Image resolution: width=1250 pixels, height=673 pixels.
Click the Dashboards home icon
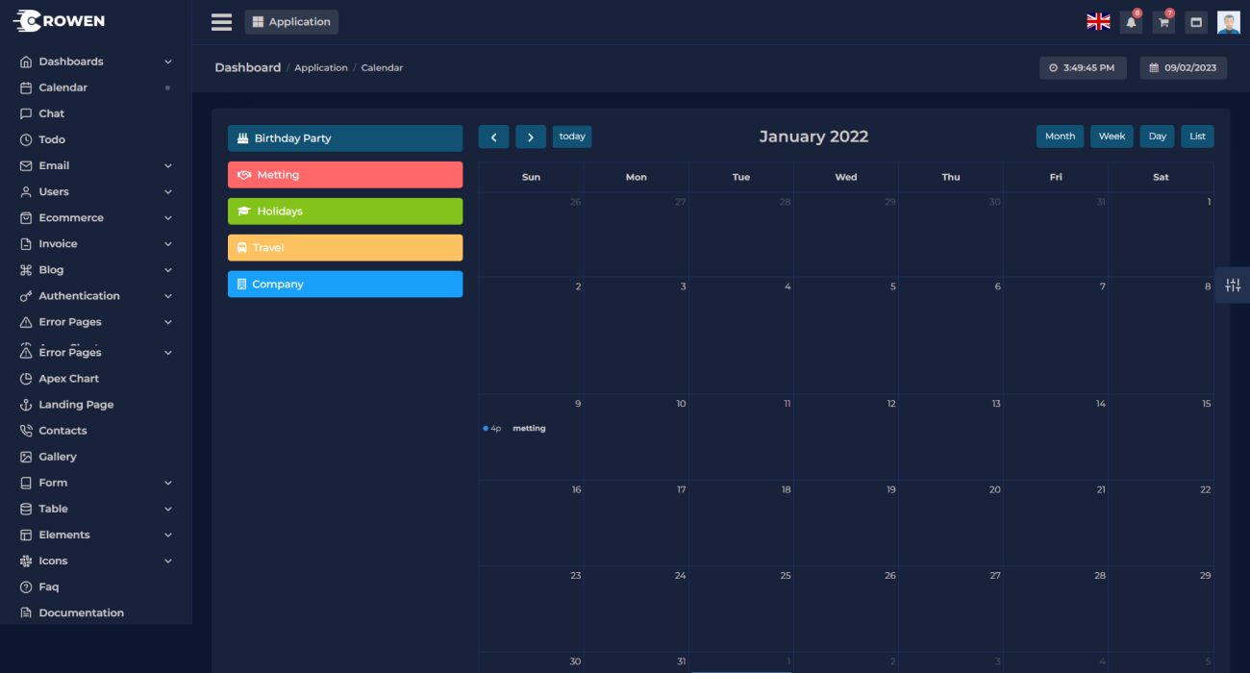point(26,62)
